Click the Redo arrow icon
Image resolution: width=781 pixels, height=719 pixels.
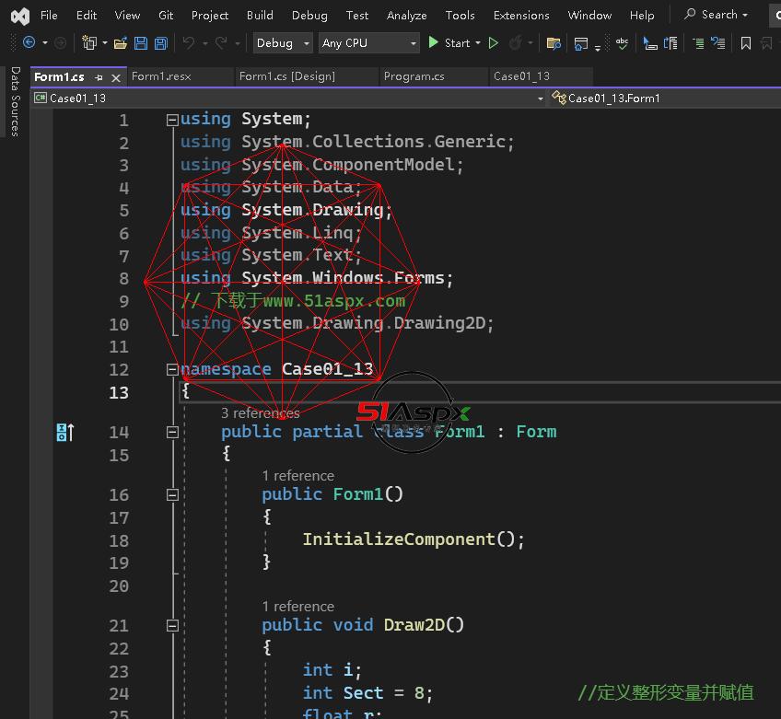[221, 43]
